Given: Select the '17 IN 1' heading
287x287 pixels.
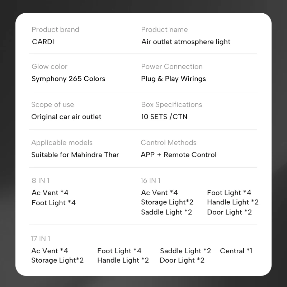Looking at the screenshot, I should point(41,239).
